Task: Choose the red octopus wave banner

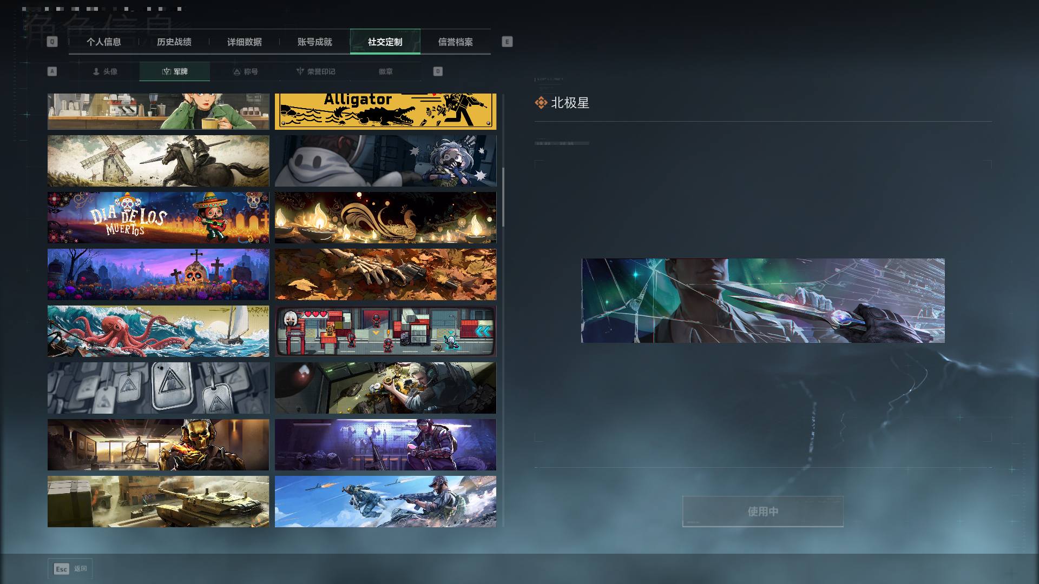Action: (158, 331)
